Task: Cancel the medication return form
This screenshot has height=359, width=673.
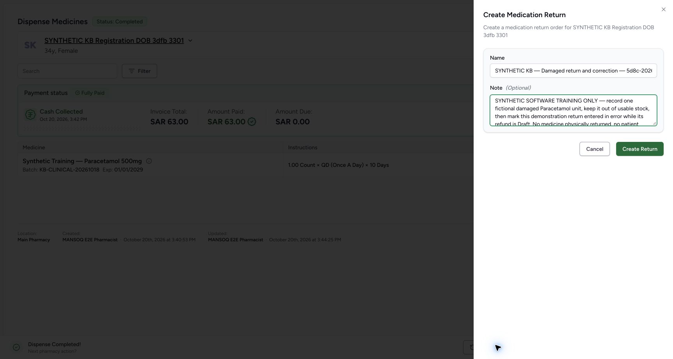Action: tap(594, 149)
